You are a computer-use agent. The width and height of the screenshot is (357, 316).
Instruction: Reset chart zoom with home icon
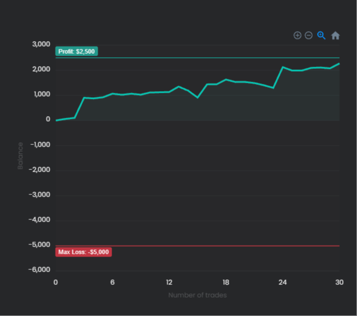pyautogui.click(x=335, y=36)
